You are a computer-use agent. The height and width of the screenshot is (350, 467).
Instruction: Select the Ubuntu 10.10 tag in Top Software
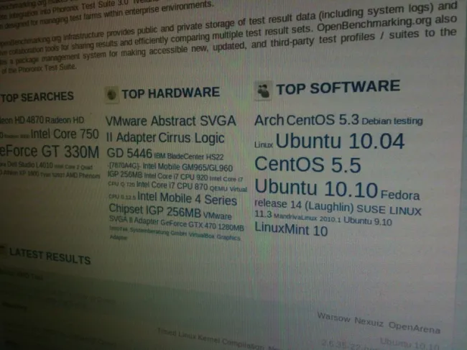316,188
